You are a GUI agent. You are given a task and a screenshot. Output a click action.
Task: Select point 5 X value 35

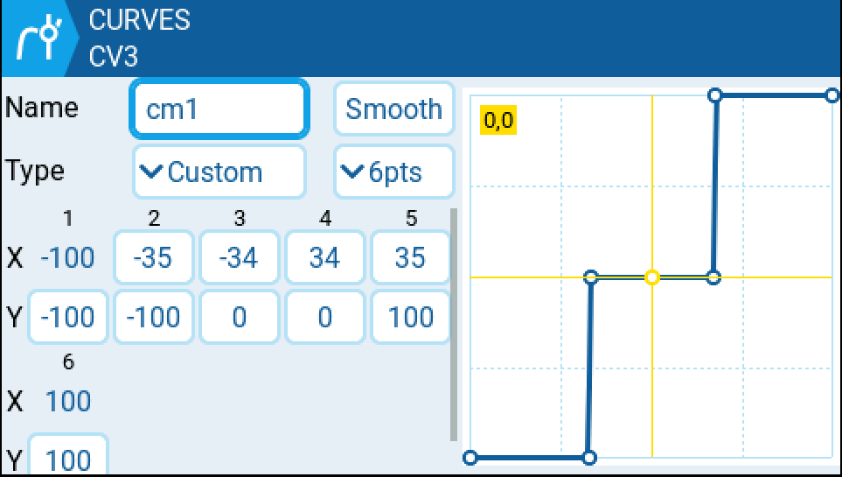click(x=410, y=257)
